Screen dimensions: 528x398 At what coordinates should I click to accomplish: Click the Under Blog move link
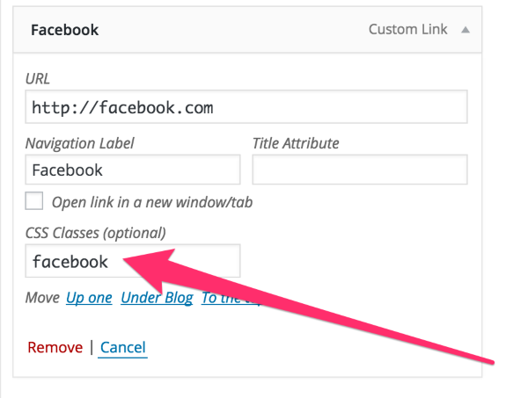coord(157,298)
